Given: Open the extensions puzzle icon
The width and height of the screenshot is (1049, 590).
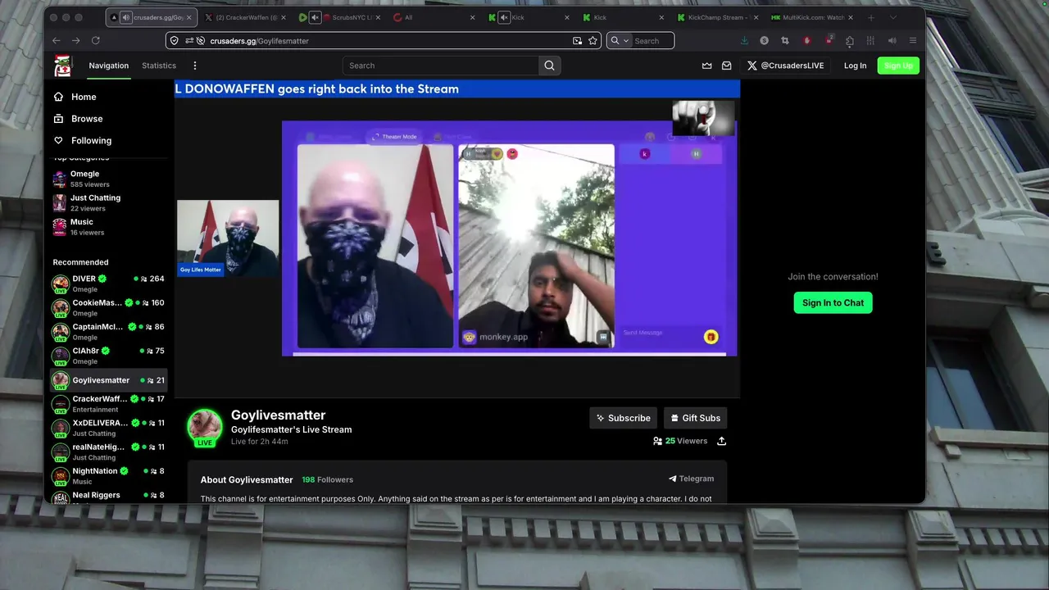Looking at the screenshot, I should coord(849,40).
